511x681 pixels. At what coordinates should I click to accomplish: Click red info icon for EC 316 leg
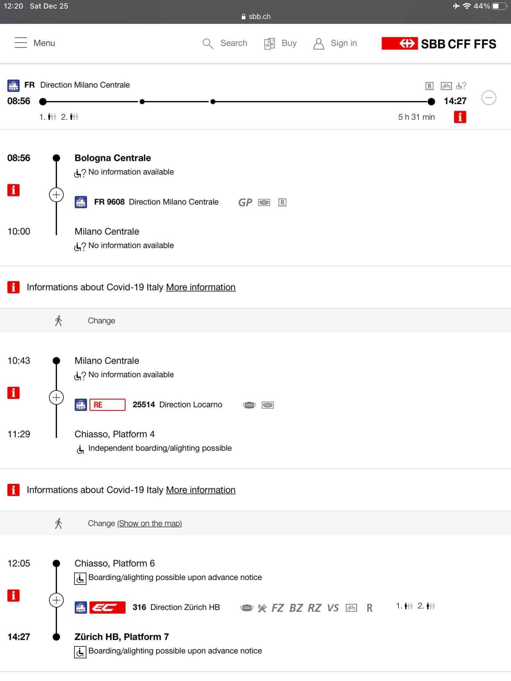point(13,596)
